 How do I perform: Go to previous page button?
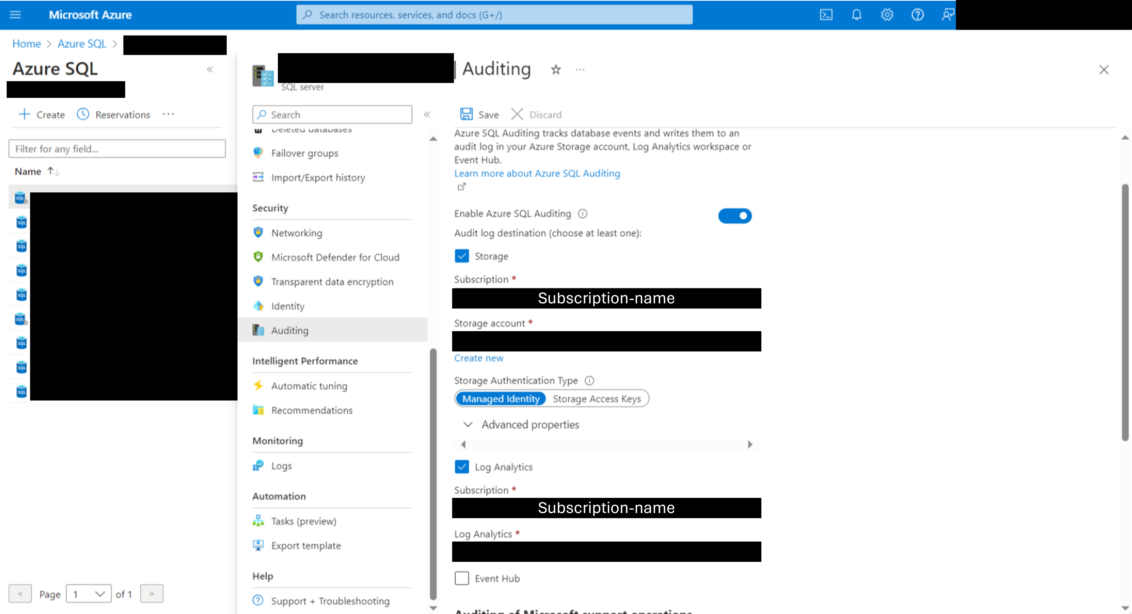click(20, 594)
